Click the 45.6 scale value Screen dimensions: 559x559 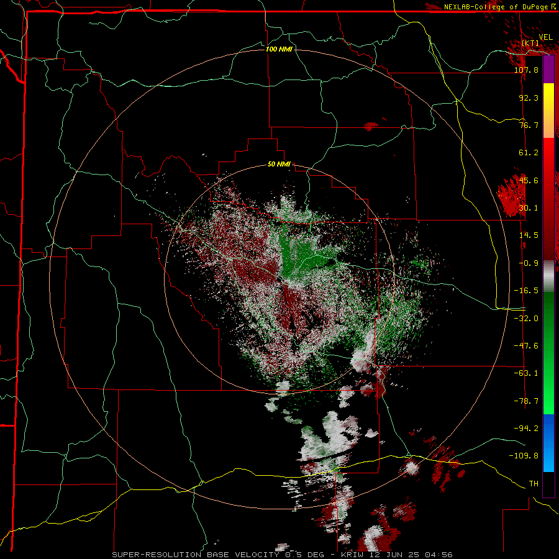coord(529,180)
